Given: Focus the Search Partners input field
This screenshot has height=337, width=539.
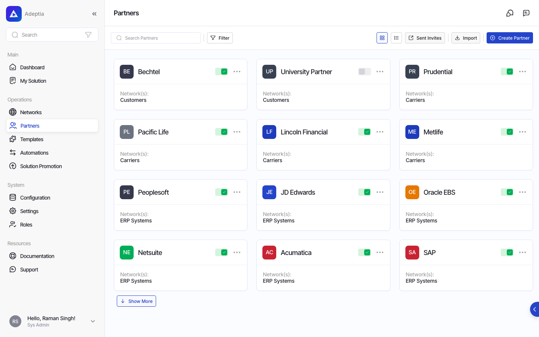Looking at the screenshot, I should click(x=156, y=38).
